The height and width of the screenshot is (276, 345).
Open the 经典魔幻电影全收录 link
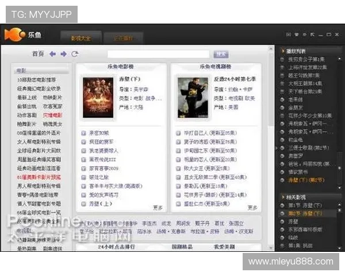click(39, 89)
